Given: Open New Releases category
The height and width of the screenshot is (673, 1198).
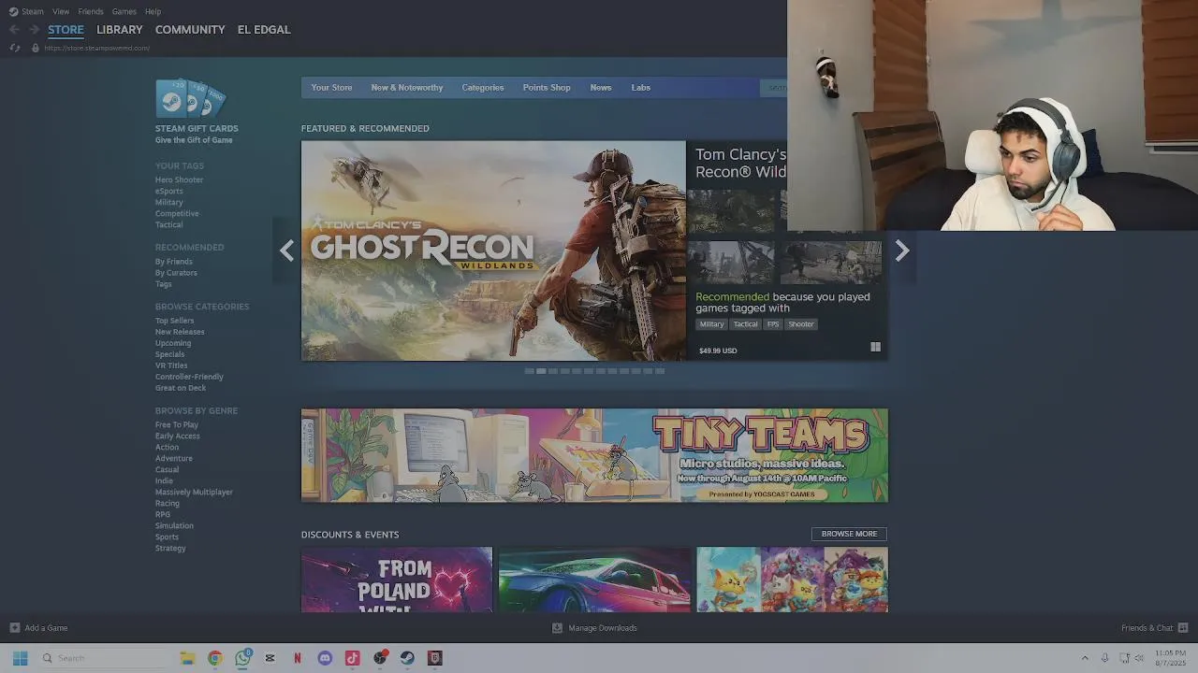Looking at the screenshot, I should pos(180,332).
